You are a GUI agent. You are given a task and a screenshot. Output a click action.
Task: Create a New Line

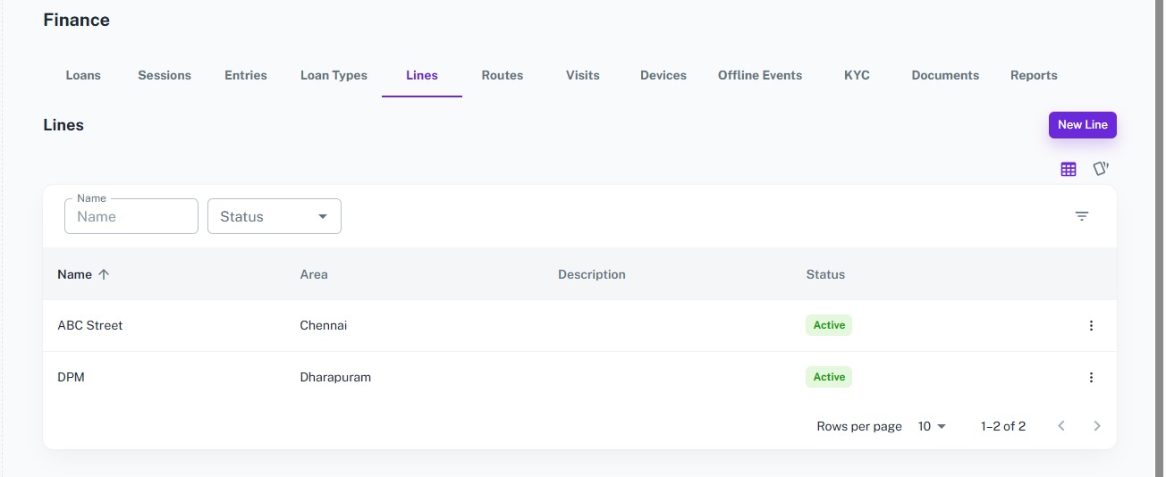click(x=1083, y=125)
